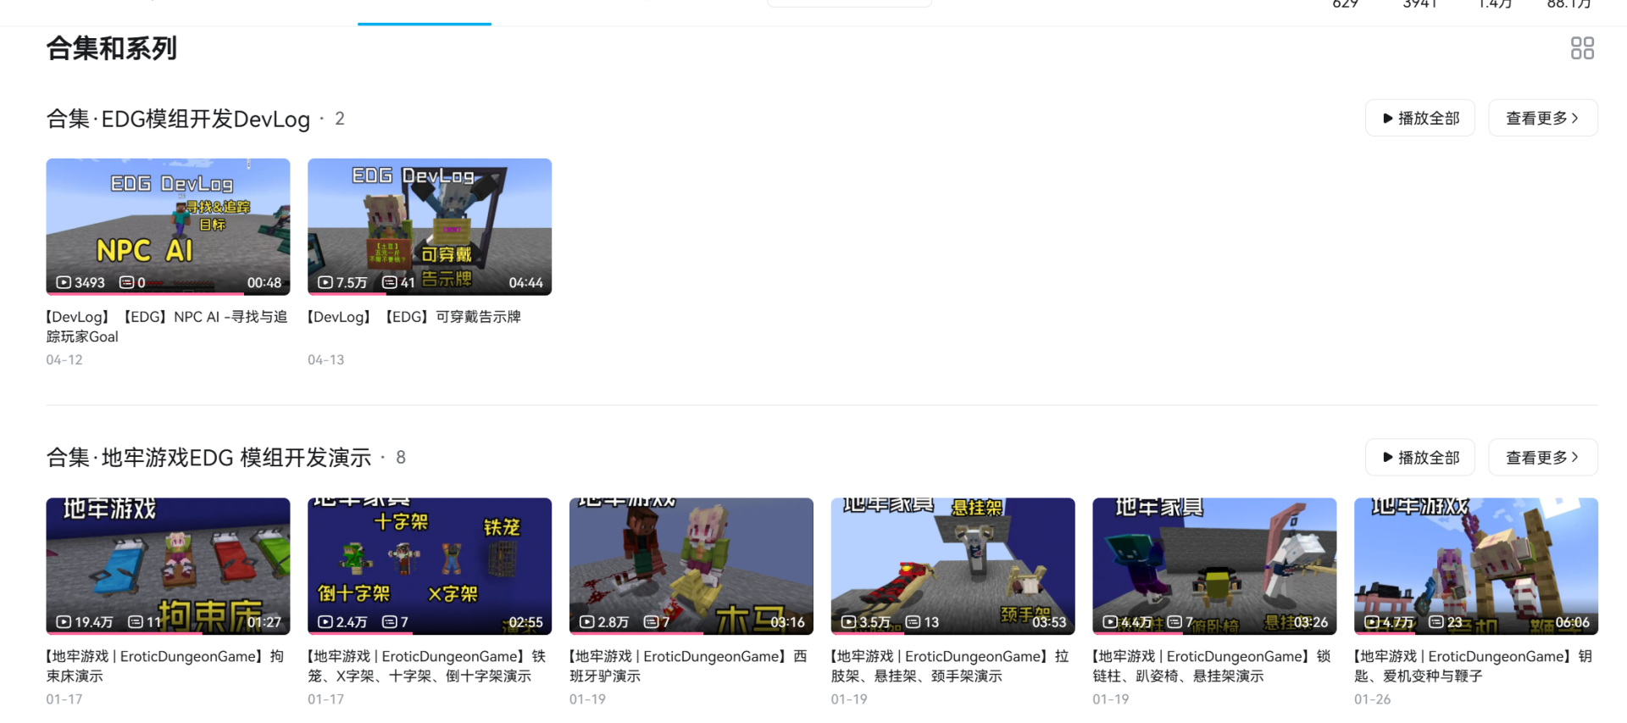
Task: Click the 01-26 date under 钥匙 video
Action: click(1373, 699)
